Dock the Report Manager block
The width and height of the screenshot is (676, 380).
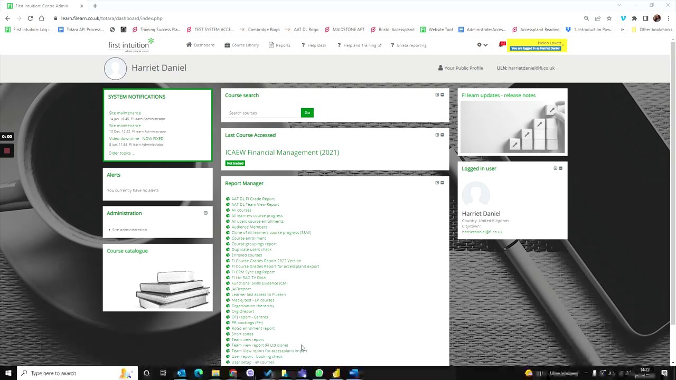tap(437, 183)
